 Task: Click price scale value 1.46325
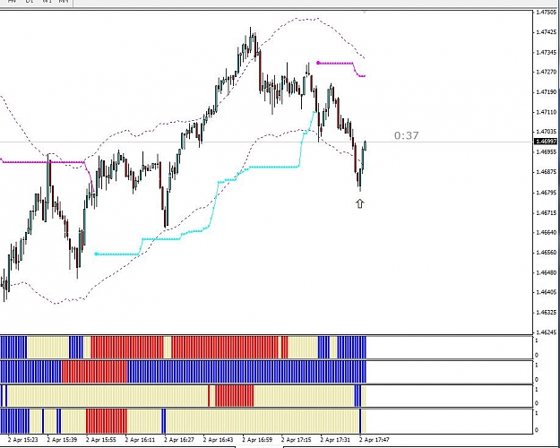[546, 313]
